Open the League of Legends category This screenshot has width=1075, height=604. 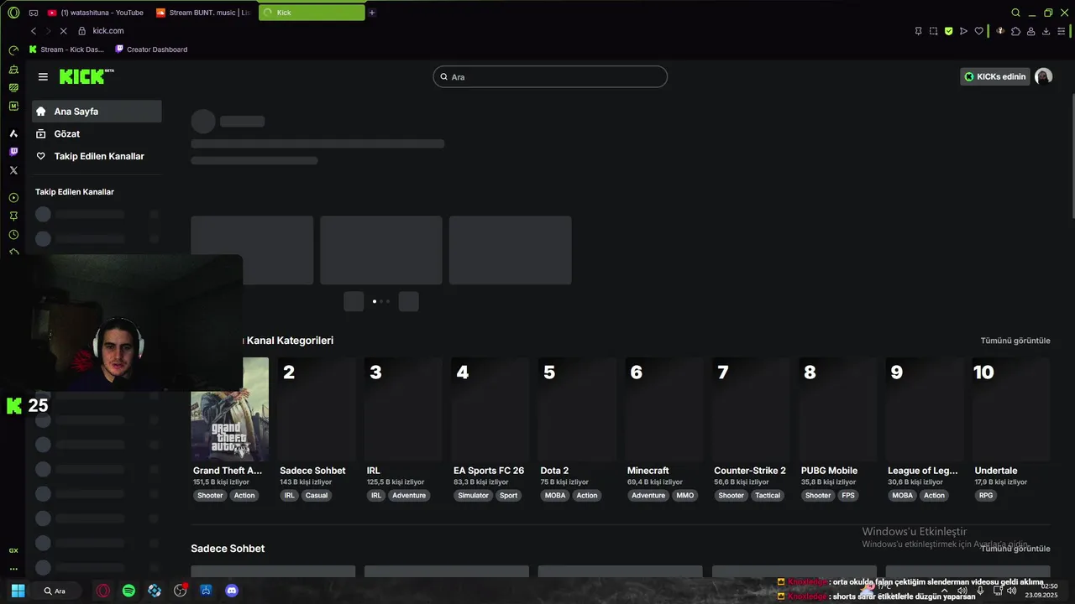tap(922, 471)
